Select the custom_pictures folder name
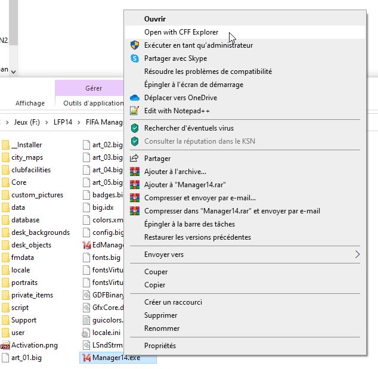The image size is (378, 369). coord(37,195)
